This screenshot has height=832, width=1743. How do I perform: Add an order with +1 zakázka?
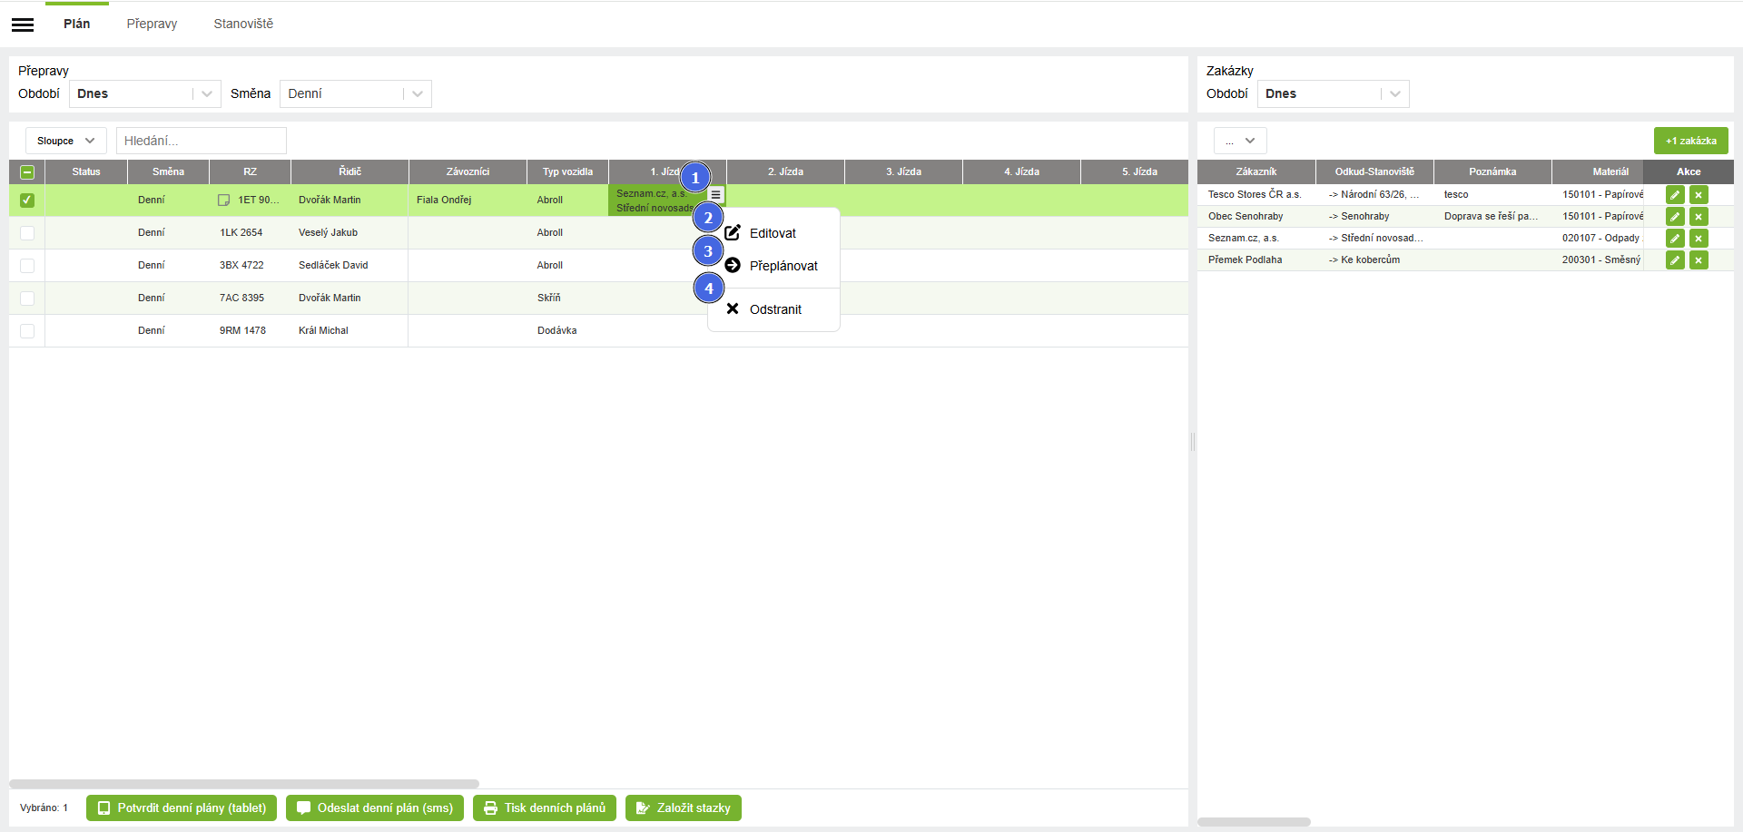tap(1690, 141)
